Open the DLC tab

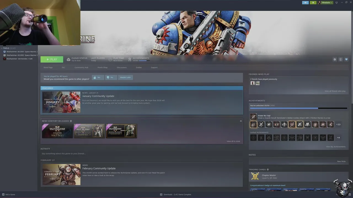[x=63, y=67]
